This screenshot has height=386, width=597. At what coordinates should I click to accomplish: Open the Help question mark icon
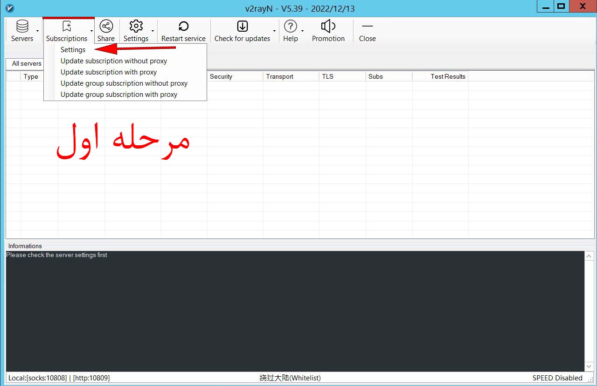pos(290,26)
